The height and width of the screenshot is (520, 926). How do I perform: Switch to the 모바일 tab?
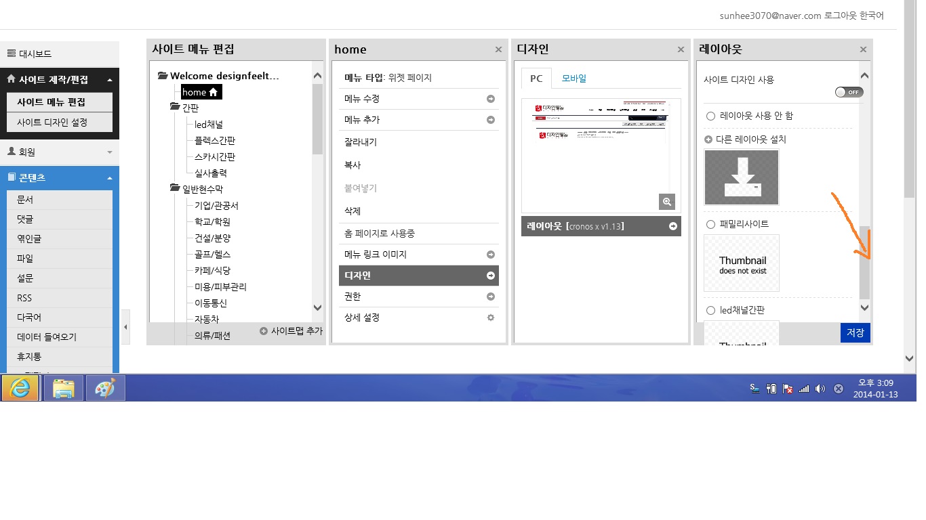pyautogui.click(x=573, y=78)
